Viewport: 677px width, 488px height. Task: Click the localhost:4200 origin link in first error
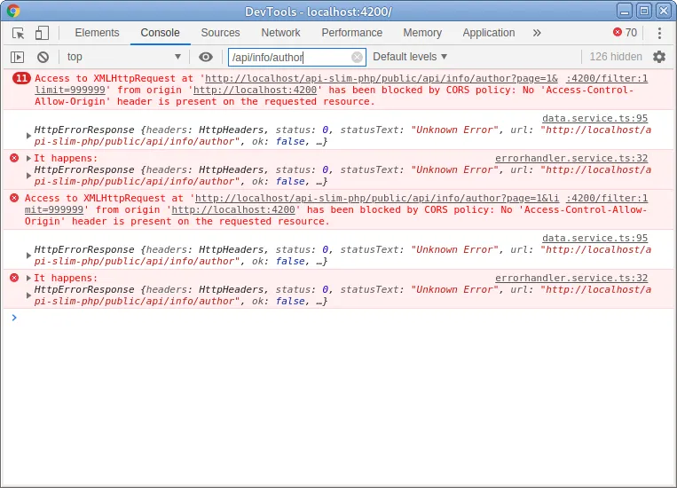tap(255, 90)
